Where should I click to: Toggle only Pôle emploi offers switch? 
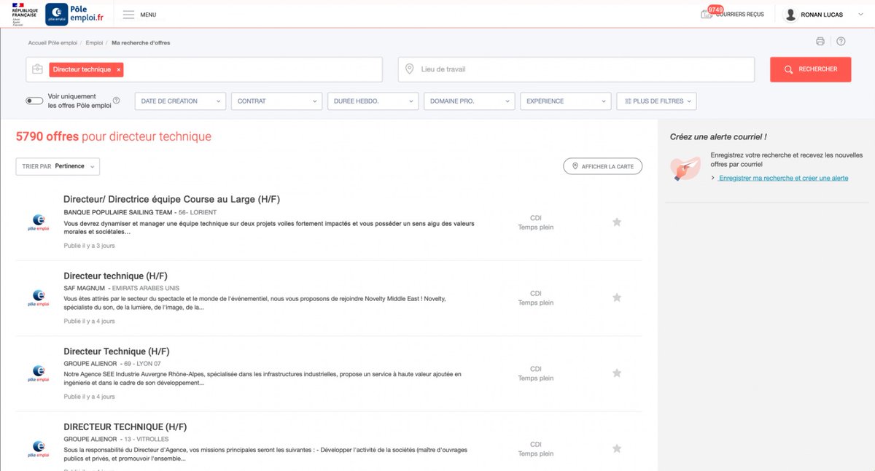pos(34,101)
